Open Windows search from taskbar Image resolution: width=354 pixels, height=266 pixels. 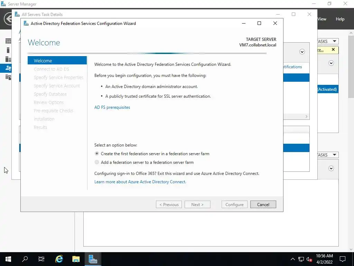click(25, 259)
